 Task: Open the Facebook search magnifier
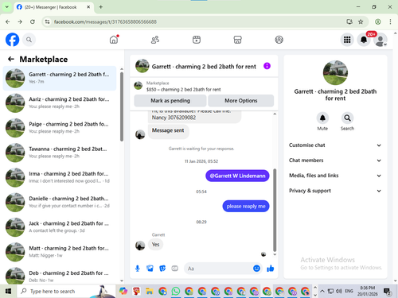[29, 40]
